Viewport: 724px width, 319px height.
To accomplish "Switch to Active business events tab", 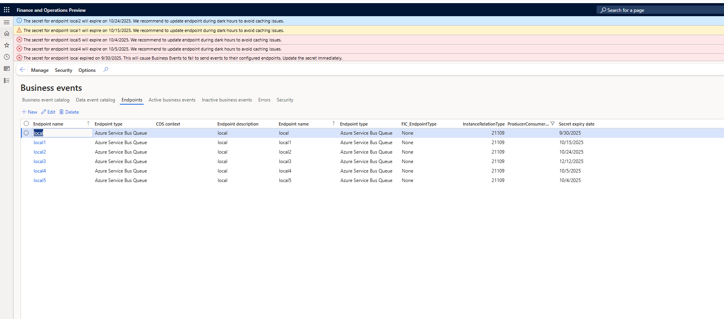I will (x=172, y=100).
